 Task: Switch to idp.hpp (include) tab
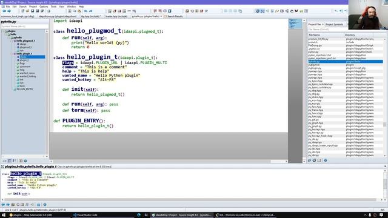point(90,16)
